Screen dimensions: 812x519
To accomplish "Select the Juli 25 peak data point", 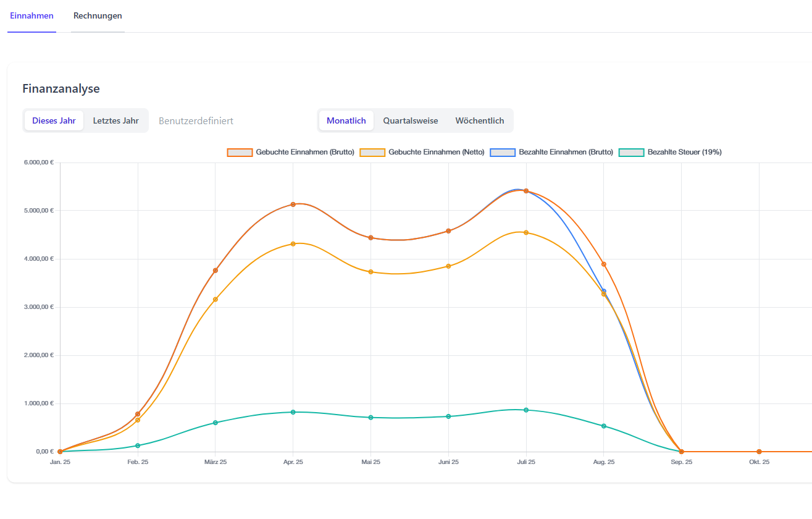I will coord(525,190).
